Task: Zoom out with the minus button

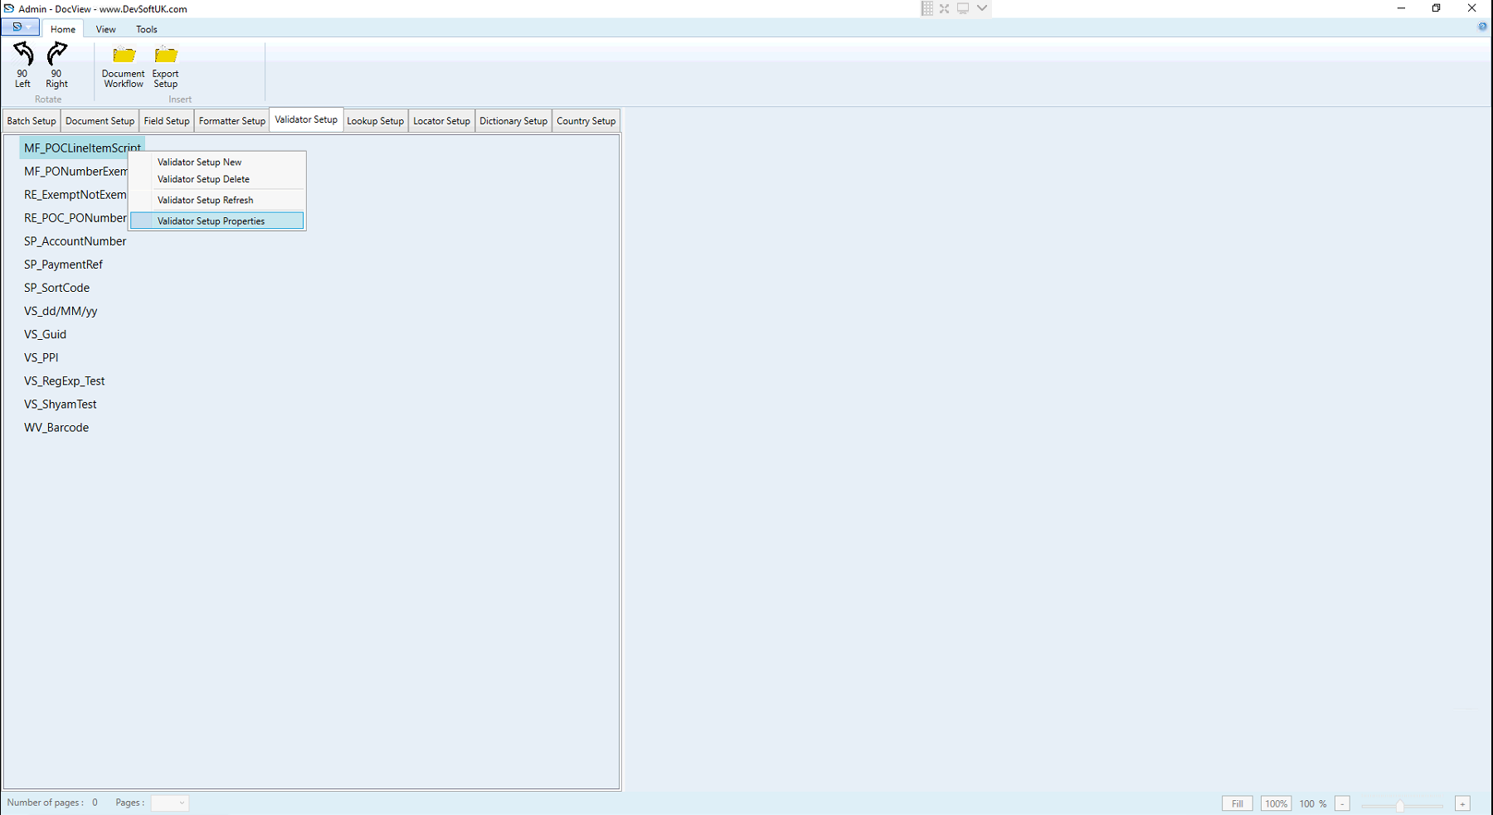Action: coord(1342,803)
